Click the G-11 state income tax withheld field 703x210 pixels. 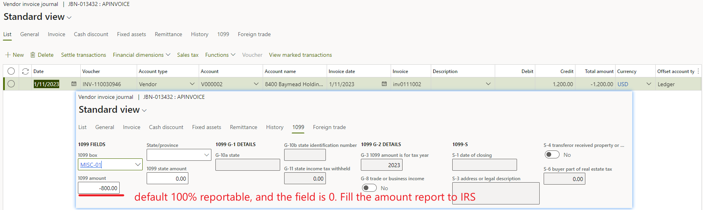pyautogui.click(x=305, y=178)
